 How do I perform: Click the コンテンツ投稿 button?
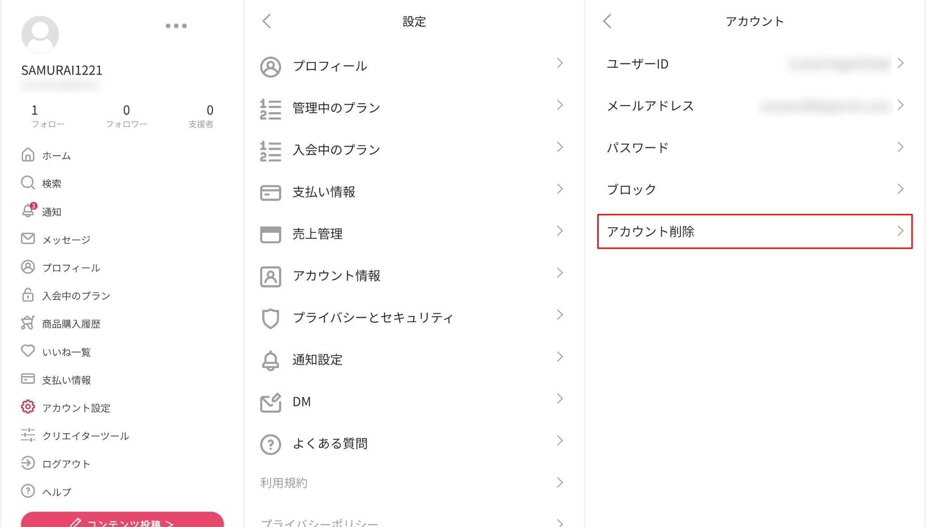(122, 520)
